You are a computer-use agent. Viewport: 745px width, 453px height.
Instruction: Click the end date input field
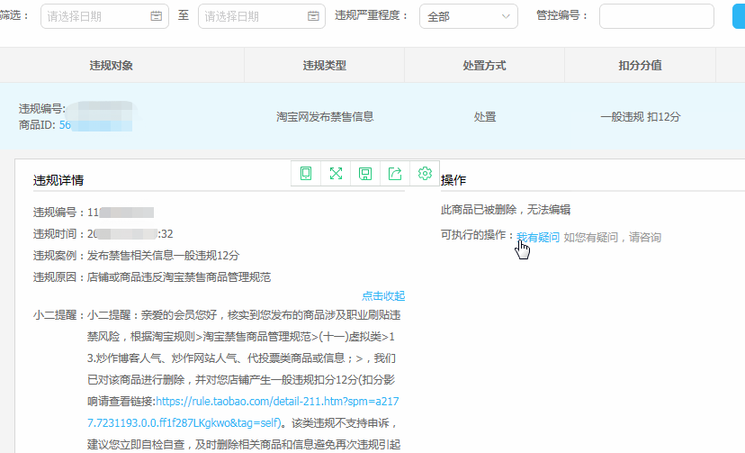pos(261,16)
